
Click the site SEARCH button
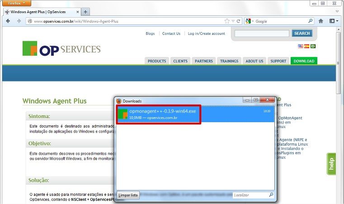pos(302,33)
